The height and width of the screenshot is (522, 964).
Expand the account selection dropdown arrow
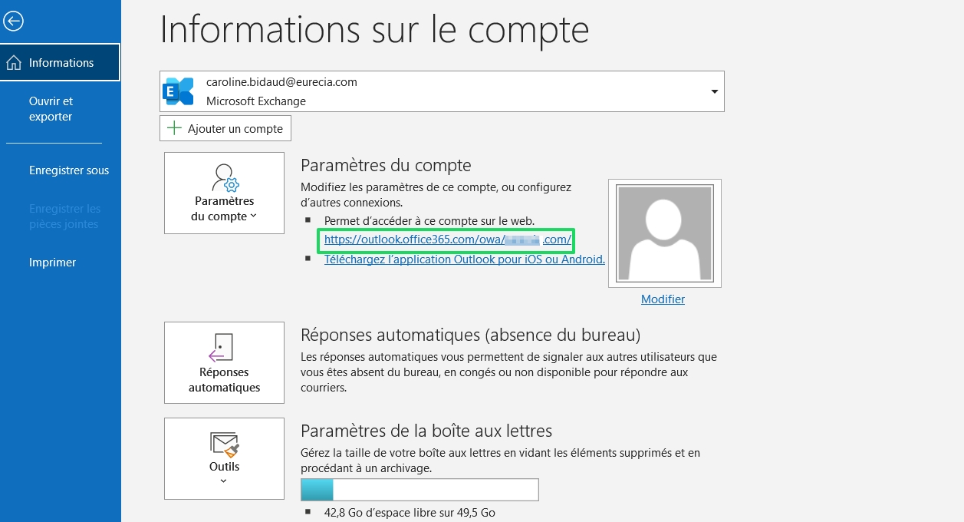[714, 91]
